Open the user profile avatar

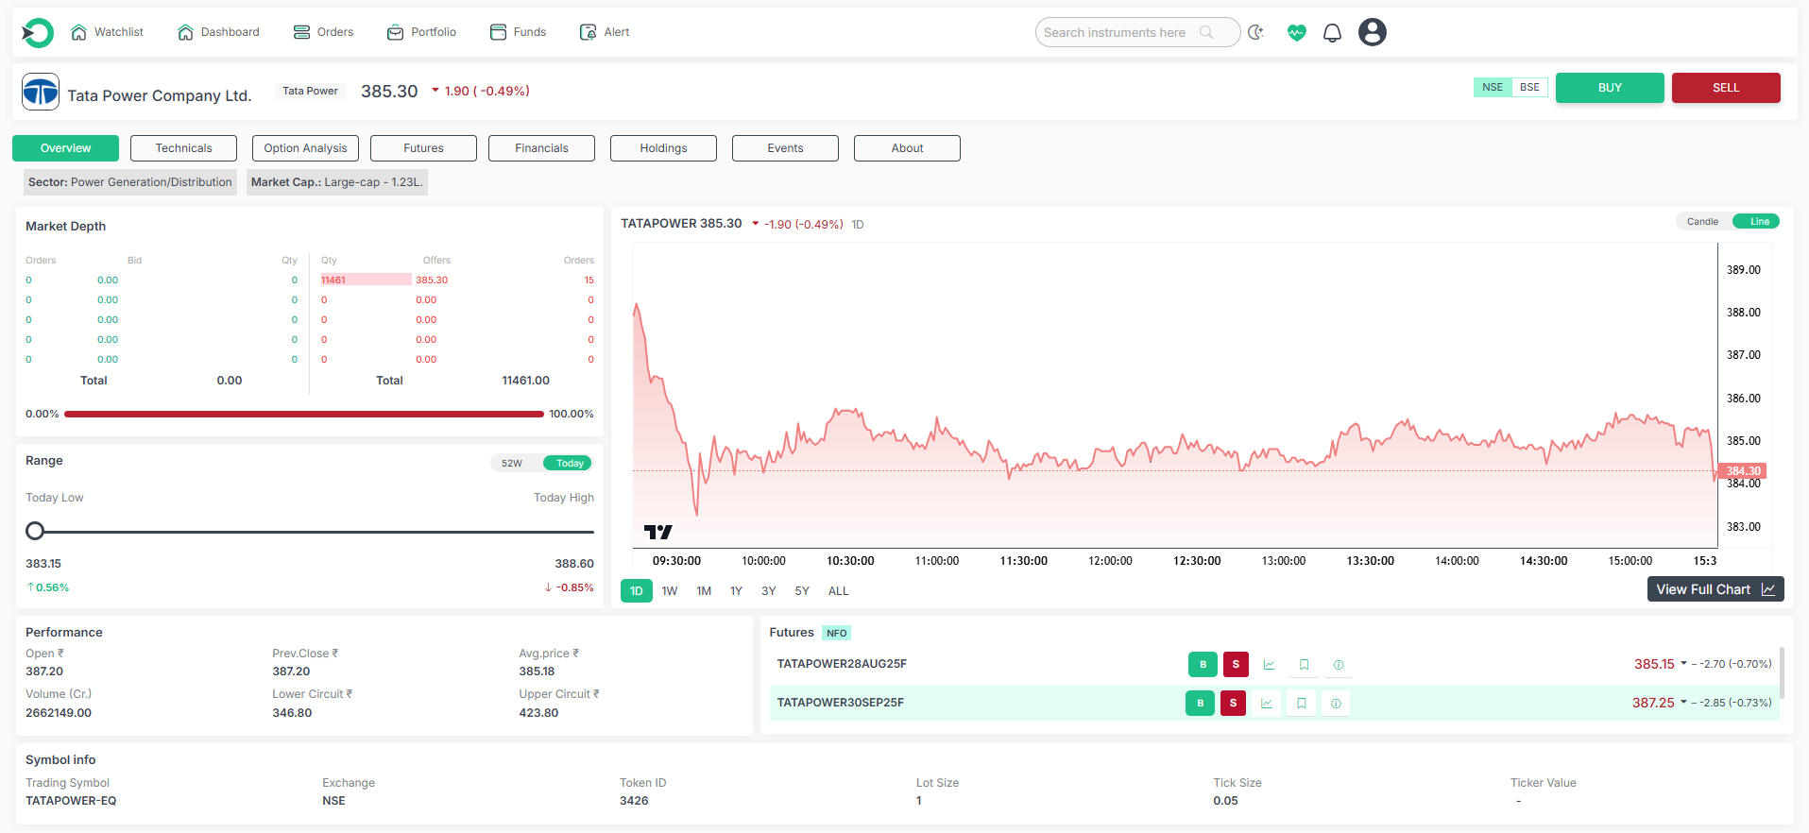pyautogui.click(x=1372, y=32)
